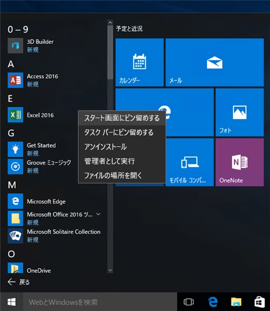270x311 pixels.
Task: Click the Access 2016 label
Action: coord(43,76)
